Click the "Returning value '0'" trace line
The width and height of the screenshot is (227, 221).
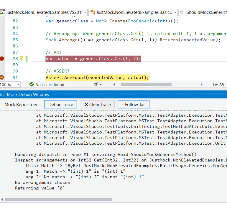[40, 188]
